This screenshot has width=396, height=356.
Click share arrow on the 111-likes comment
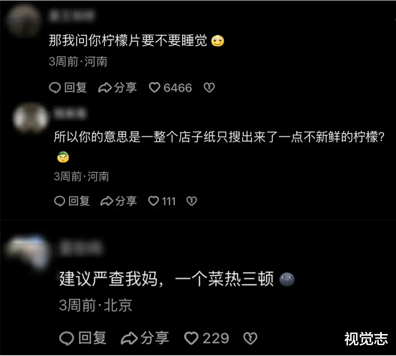[107, 201]
